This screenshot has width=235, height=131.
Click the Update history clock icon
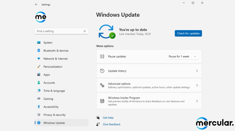(102, 71)
